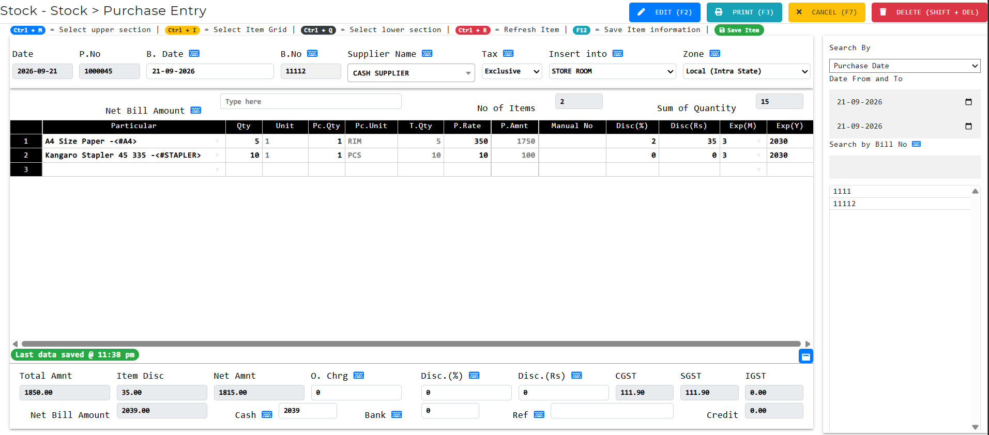
Task: Click the DELETE (SHIFT + DEL) button
Action: point(930,12)
